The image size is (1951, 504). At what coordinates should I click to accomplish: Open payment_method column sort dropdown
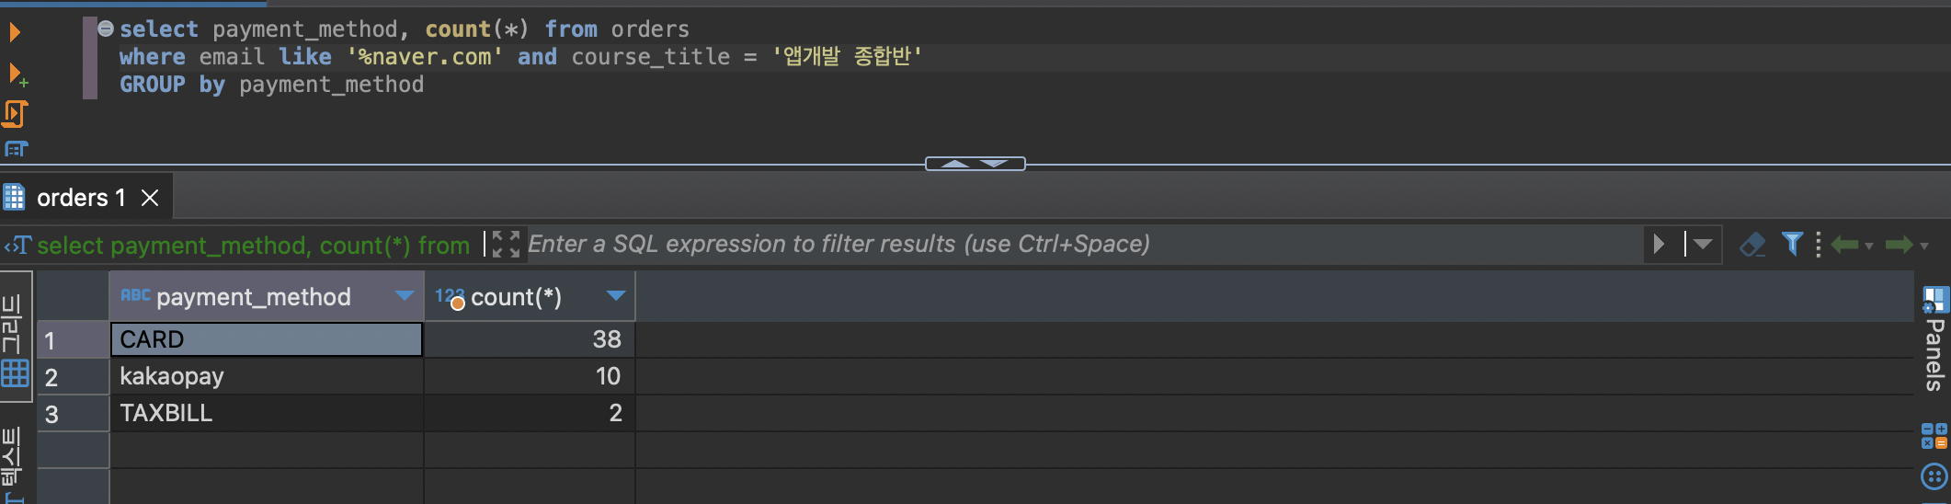click(404, 295)
